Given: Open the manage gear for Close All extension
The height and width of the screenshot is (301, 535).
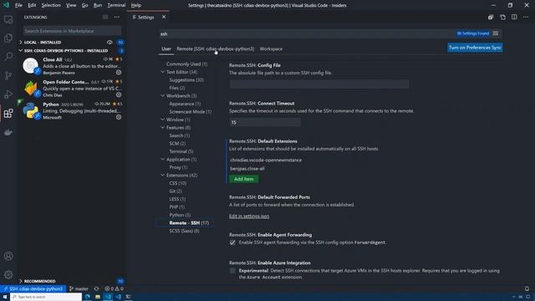Looking at the screenshot, I should (119, 73).
